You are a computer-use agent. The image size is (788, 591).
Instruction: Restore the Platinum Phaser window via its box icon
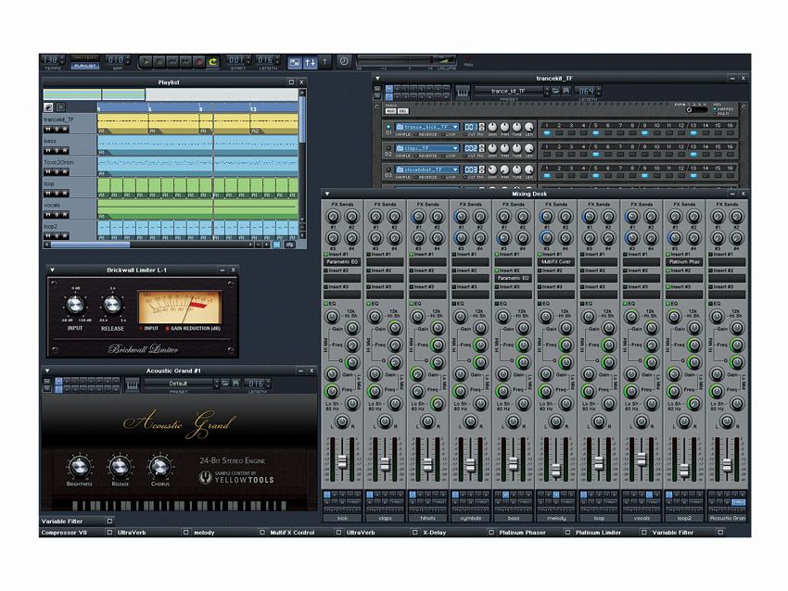[x=568, y=533]
